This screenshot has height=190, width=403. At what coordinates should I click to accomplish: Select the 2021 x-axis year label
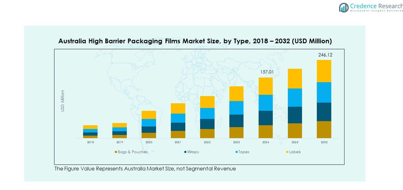tap(178, 142)
